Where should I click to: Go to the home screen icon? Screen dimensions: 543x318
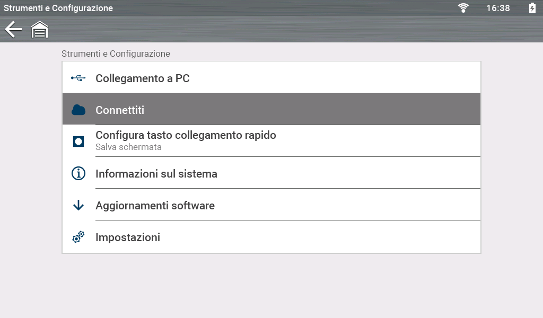pos(40,30)
